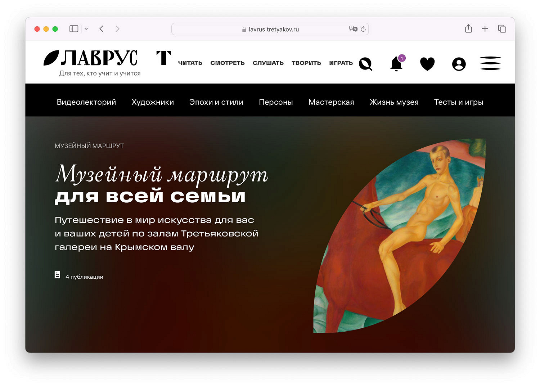Open notifications bell with badge
540x386 pixels.
[x=397, y=63]
